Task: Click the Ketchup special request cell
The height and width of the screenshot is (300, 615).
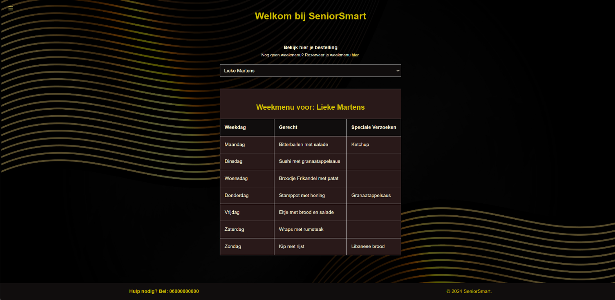Action: pyautogui.click(x=360, y=145)
